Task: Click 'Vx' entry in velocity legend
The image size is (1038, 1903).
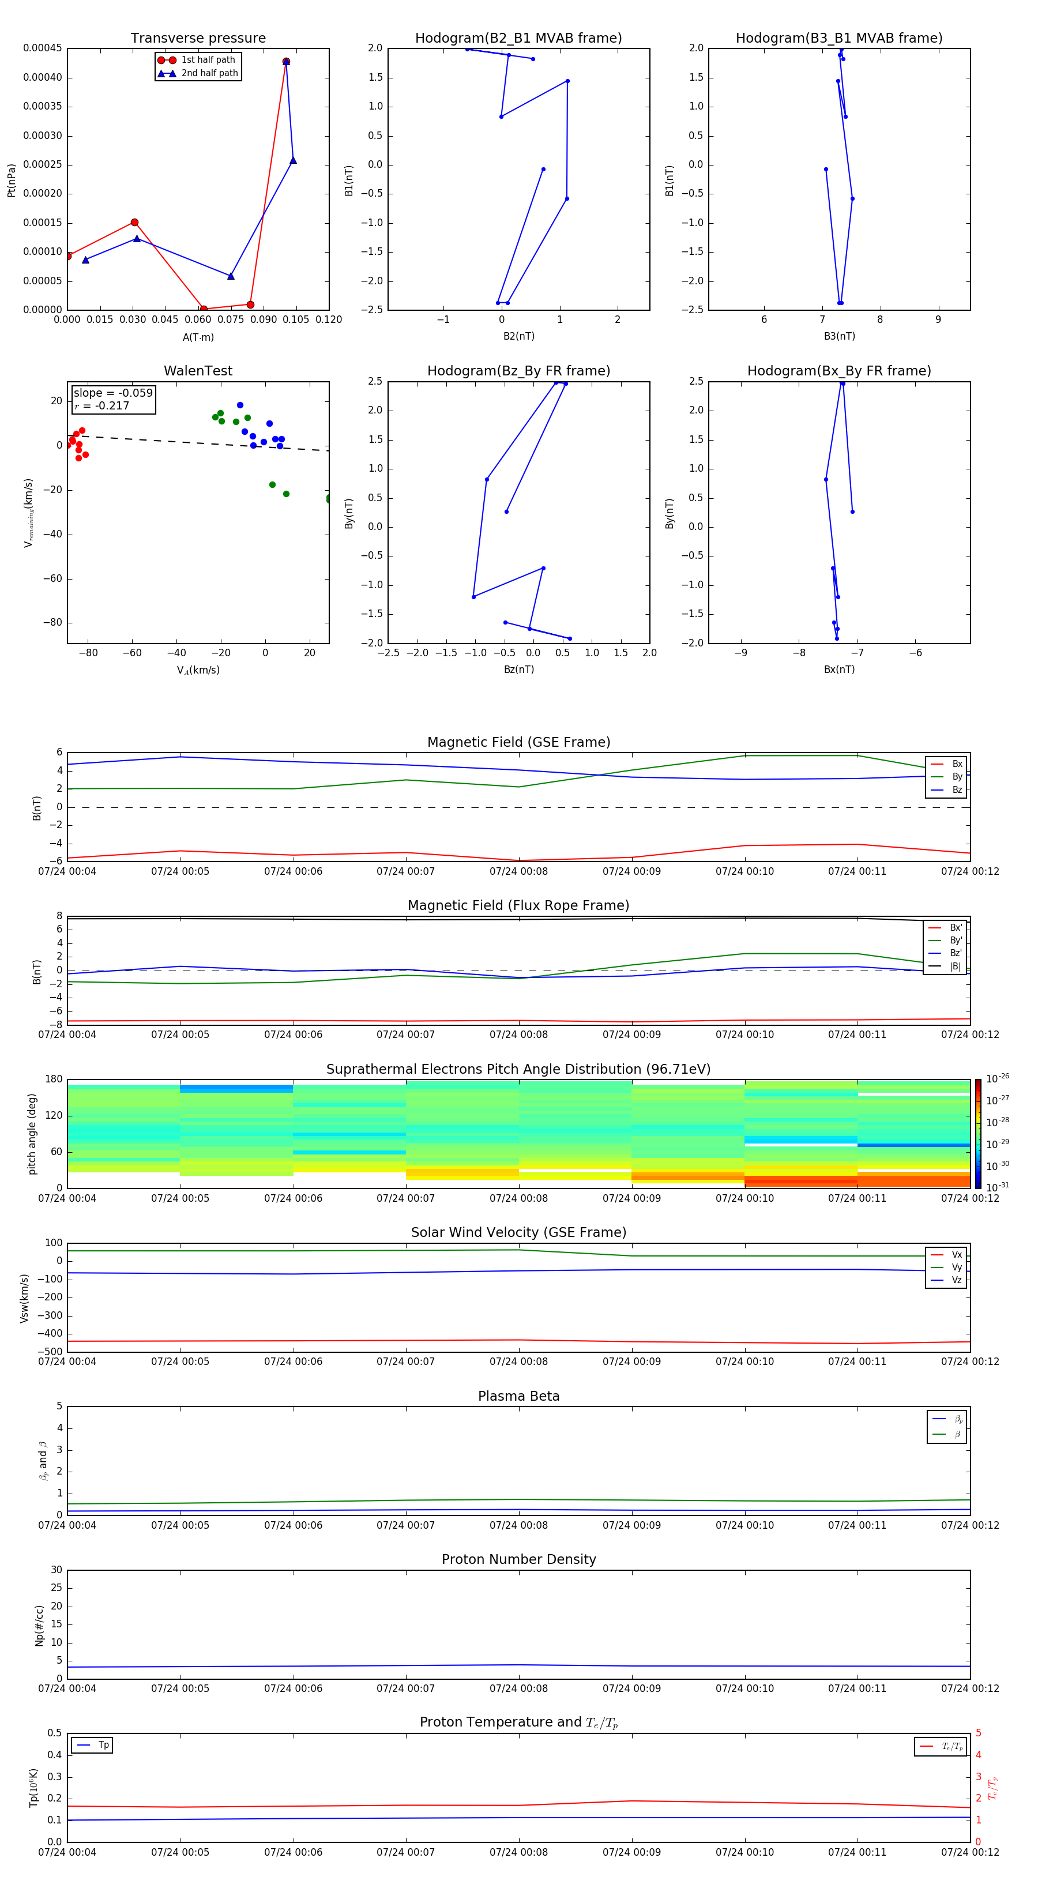Action: click(x=947, y=1255)
